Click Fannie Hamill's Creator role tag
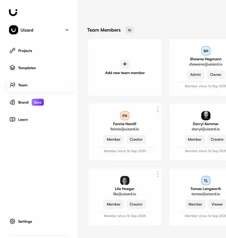226x238 pixels. (x=136, y=139)
